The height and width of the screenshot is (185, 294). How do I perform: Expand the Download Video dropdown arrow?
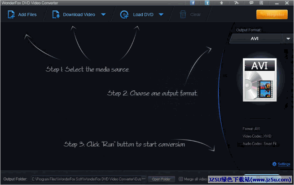pos(104,15)
